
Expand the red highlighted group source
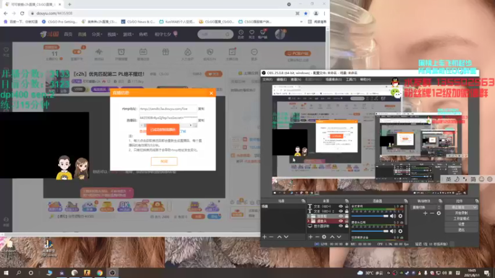(309, 221)
